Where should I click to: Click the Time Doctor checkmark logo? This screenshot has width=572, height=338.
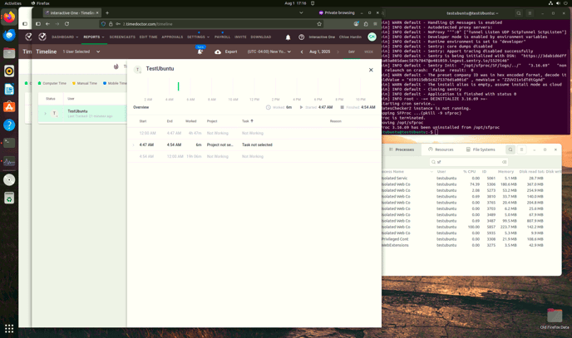(42, 37)
